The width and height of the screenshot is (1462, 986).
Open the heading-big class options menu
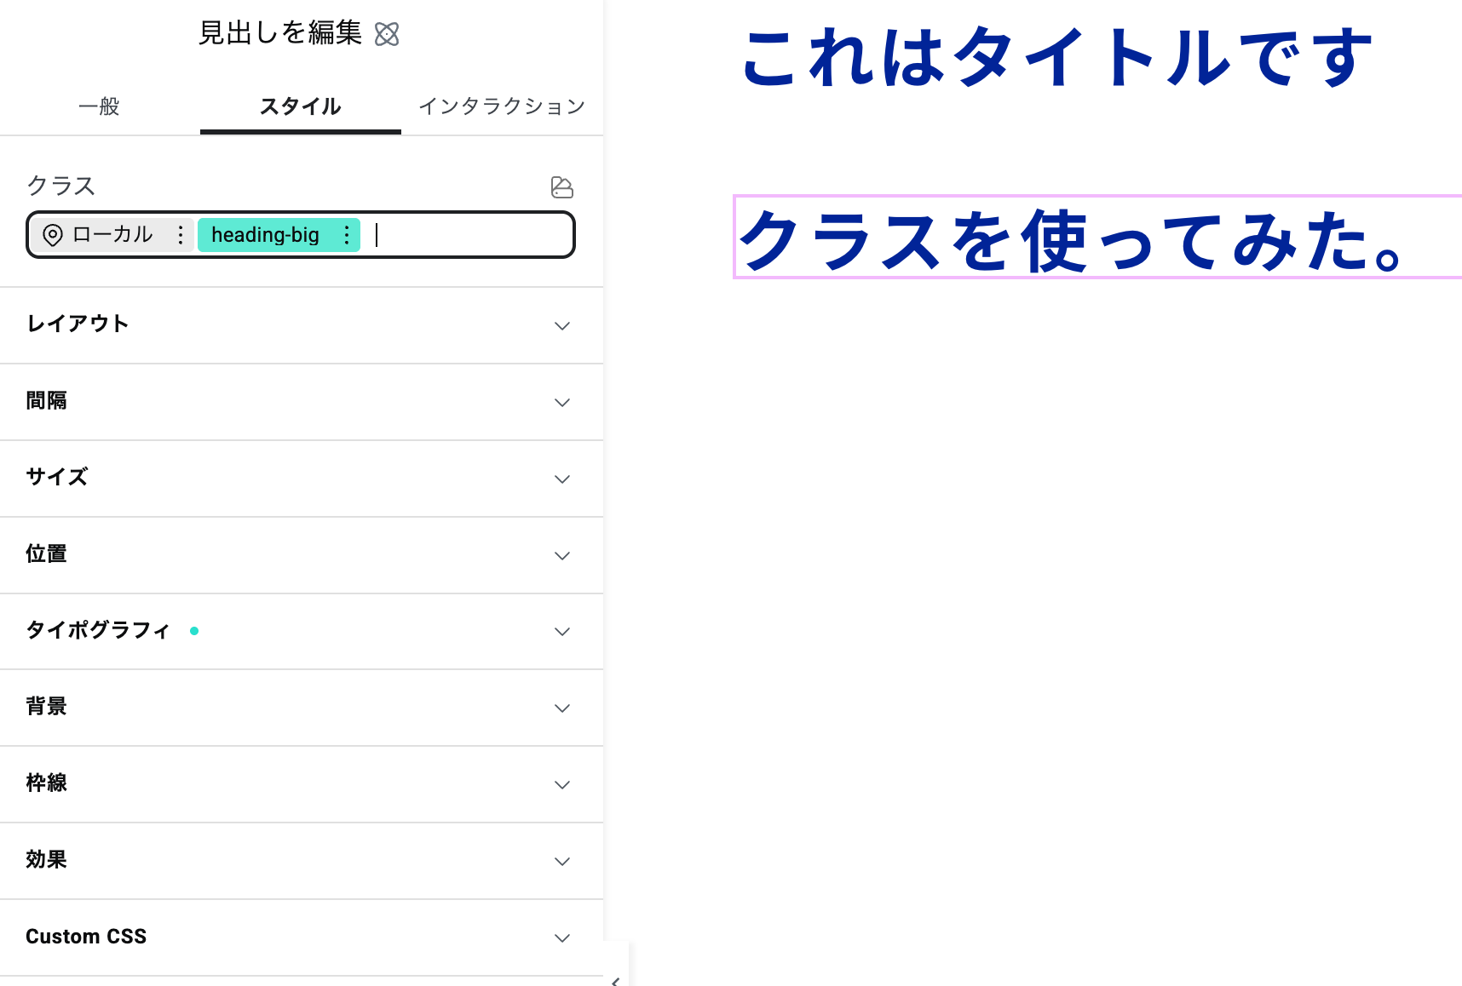click(347, 235)
